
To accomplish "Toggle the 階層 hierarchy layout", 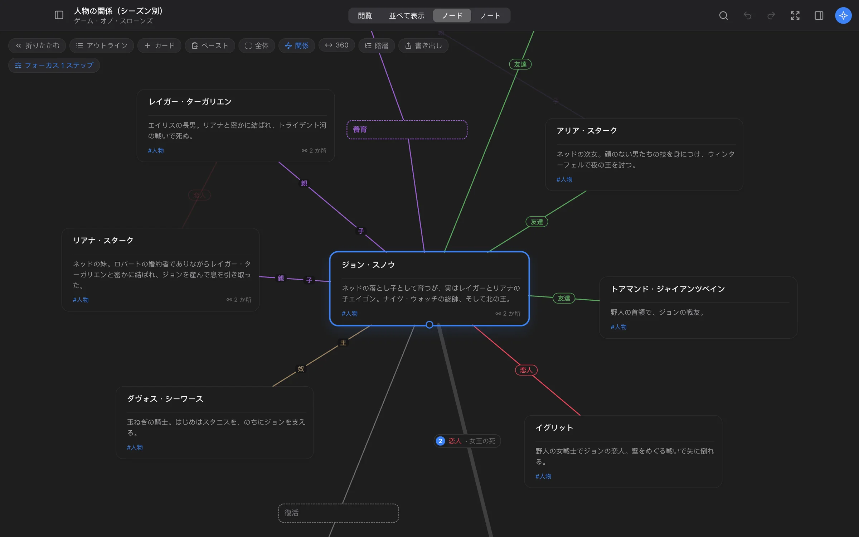I will click(x=377, y=45).
